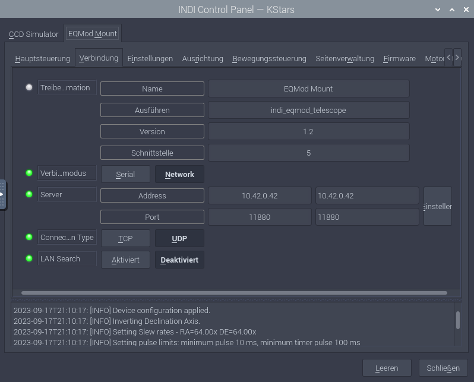Image resolution: width=474 pixels, height=382 pixels.
Task: Select Serial connection mode
Action: coord(125,174)
